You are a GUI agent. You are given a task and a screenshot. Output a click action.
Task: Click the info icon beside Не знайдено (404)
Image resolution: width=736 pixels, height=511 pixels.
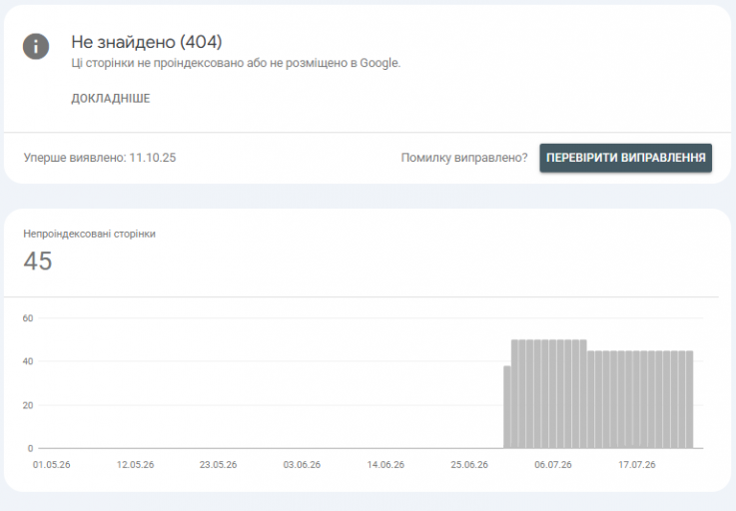(36, 47)
